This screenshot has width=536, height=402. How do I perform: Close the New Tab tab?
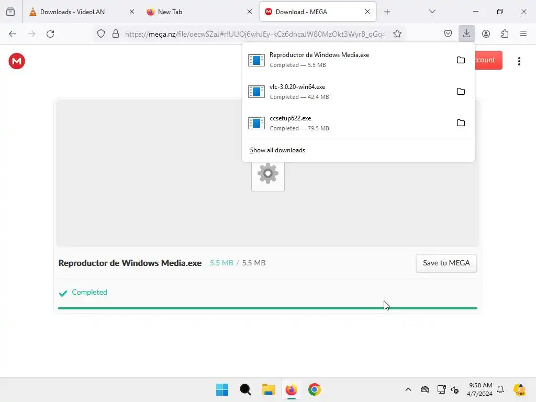[250, 12]
